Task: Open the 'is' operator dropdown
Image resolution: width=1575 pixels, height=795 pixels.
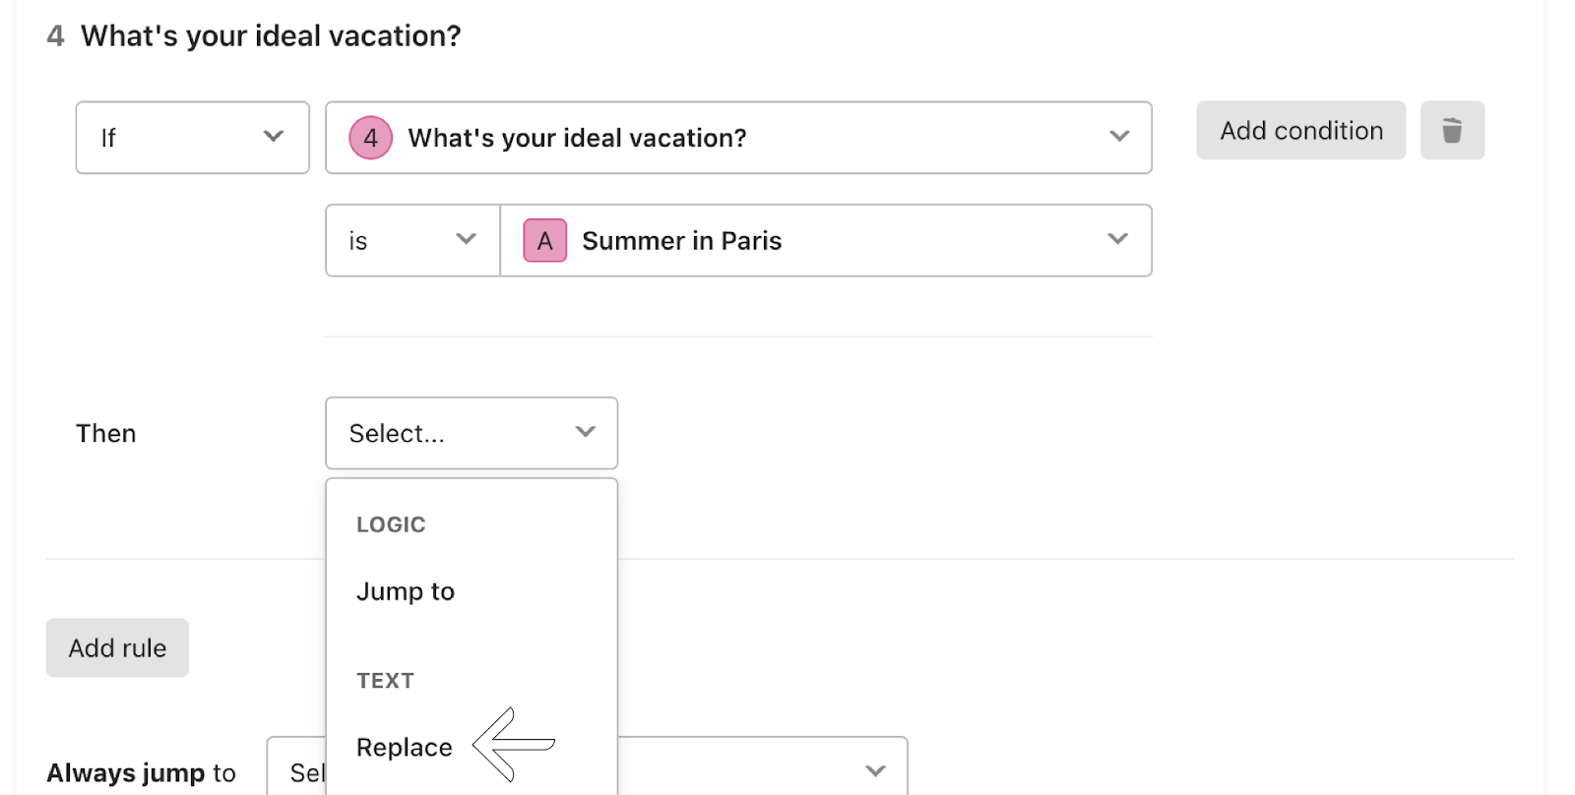Action: tap(412, 240)
